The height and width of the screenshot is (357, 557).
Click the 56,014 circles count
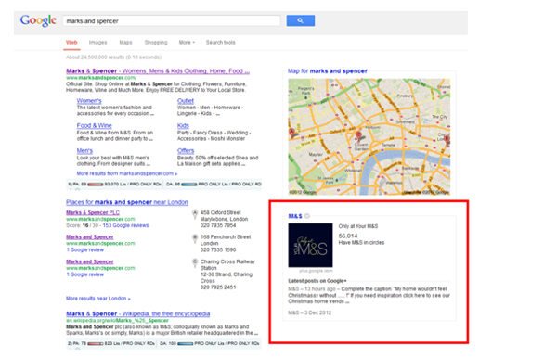coord(348,236)
